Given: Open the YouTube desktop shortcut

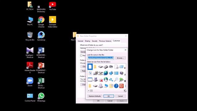Looking at the screenshot, I should point(53,6).
